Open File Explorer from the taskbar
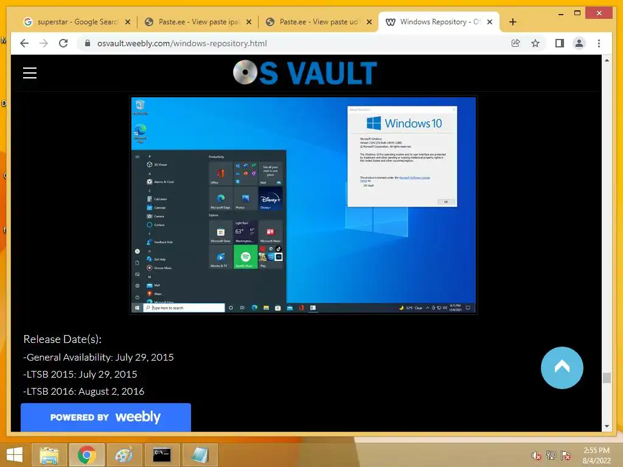The width and height of the screenshot is (623, 467). (x=49, y=455)
